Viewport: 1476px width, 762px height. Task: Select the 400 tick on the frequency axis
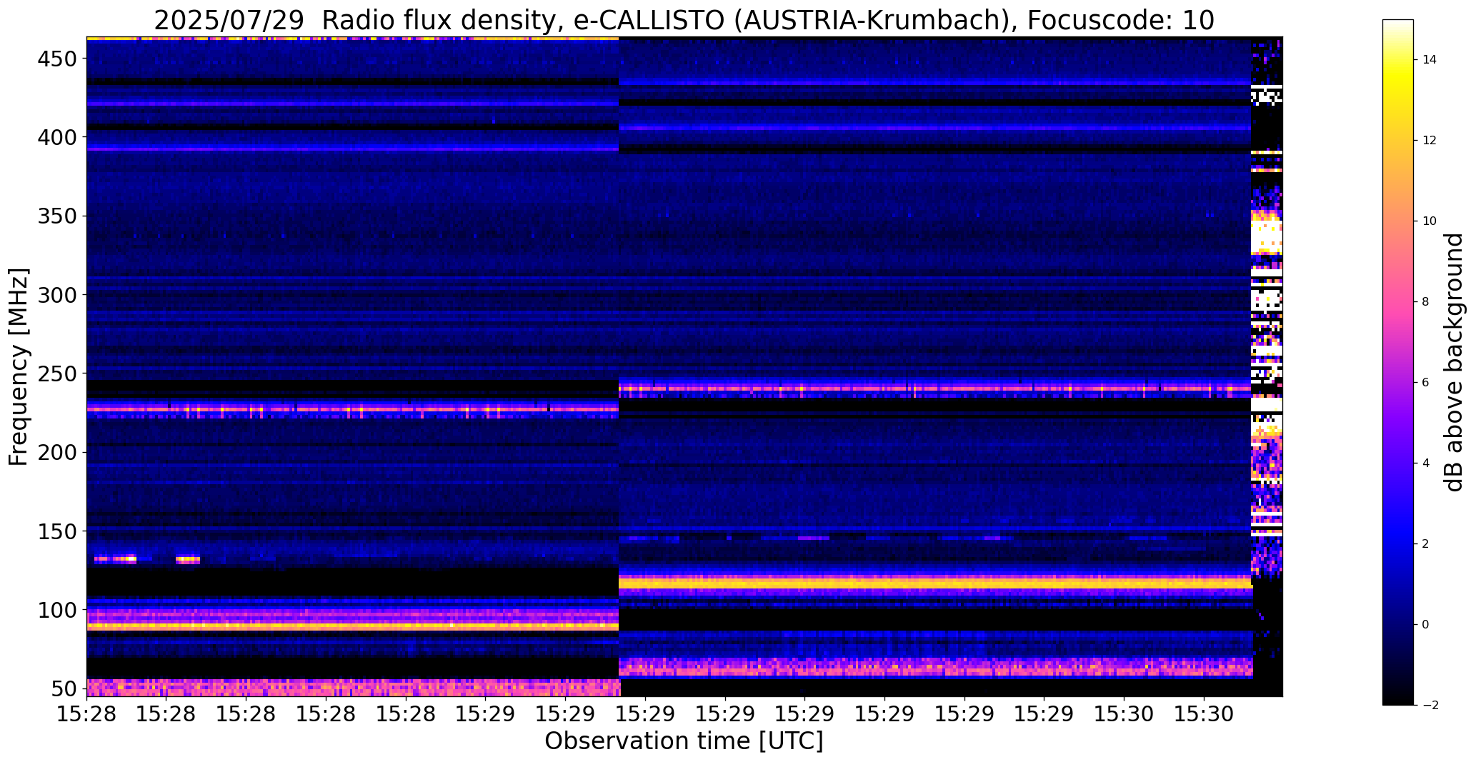point(56,137)
